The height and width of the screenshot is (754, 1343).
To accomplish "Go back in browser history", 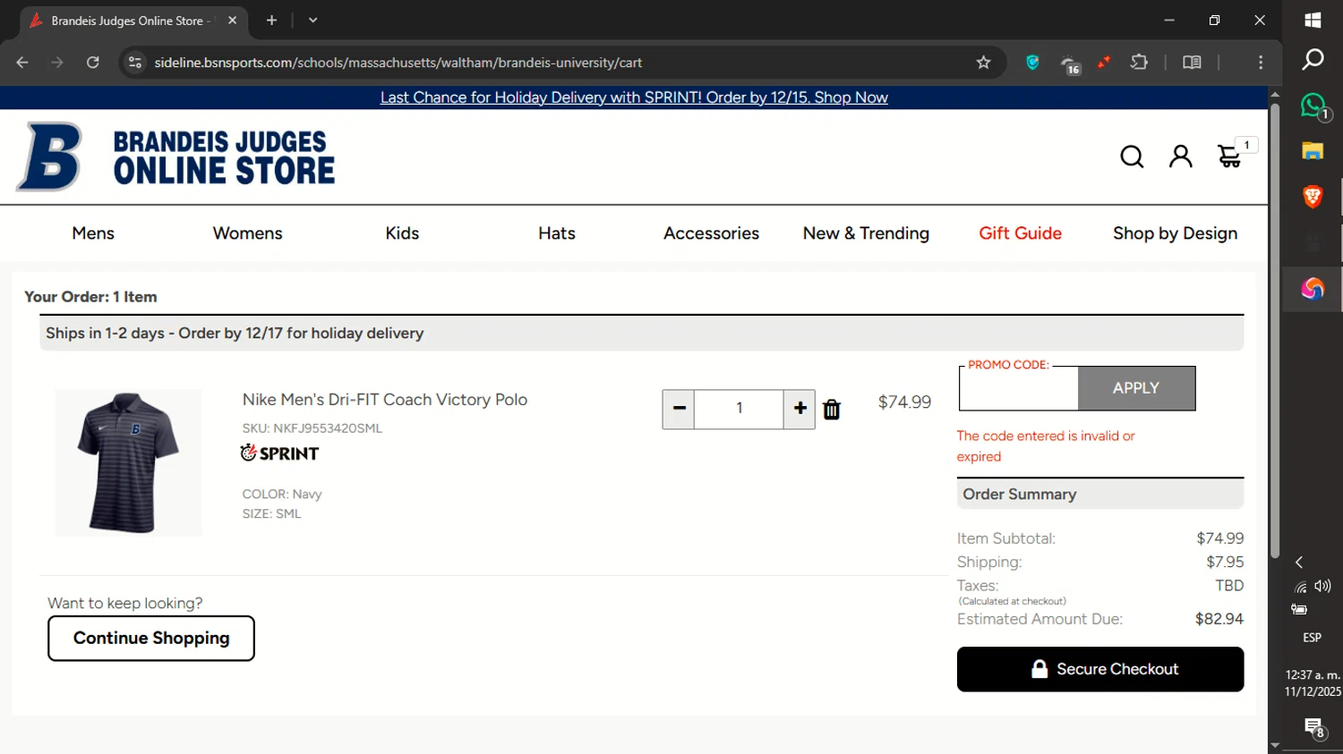I will pos(22,63).
